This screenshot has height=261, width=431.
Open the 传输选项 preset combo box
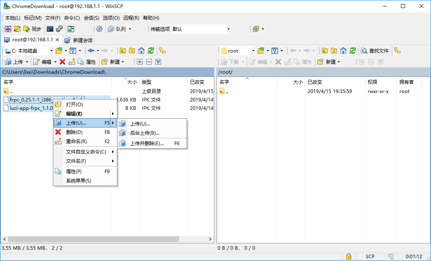201,29
